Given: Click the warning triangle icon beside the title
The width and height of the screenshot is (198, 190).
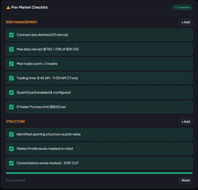Looking at the screenshot, I should 8,8.
